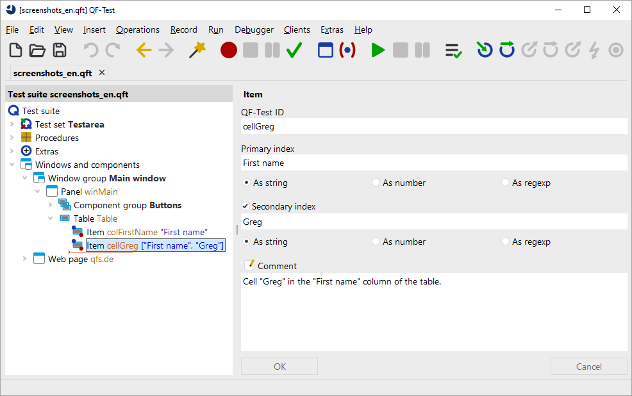Select 'As number' for Primary index
The image size is (632, 396).
point(399,183)
